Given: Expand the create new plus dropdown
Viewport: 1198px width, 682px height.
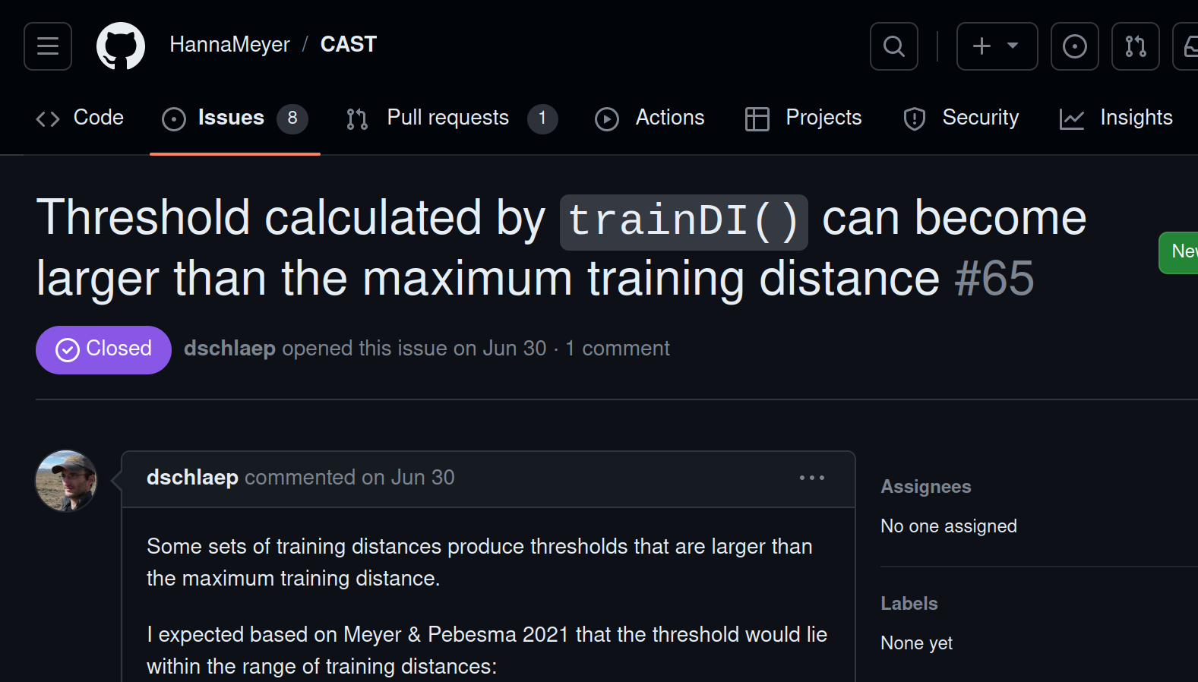Looking at the screenshot, I should pyautogui.click(x=997, y=46).
